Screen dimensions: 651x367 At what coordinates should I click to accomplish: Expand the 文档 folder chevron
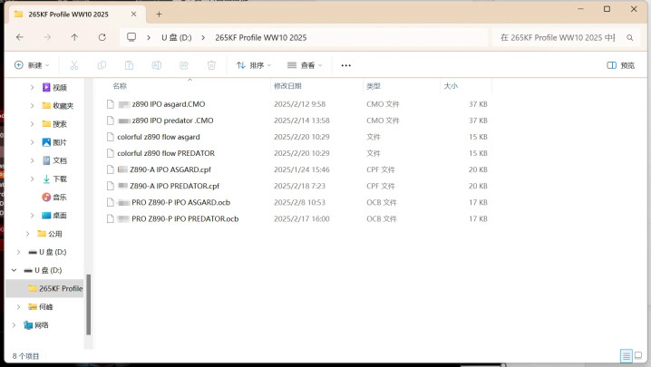click(x=32, y=160)
